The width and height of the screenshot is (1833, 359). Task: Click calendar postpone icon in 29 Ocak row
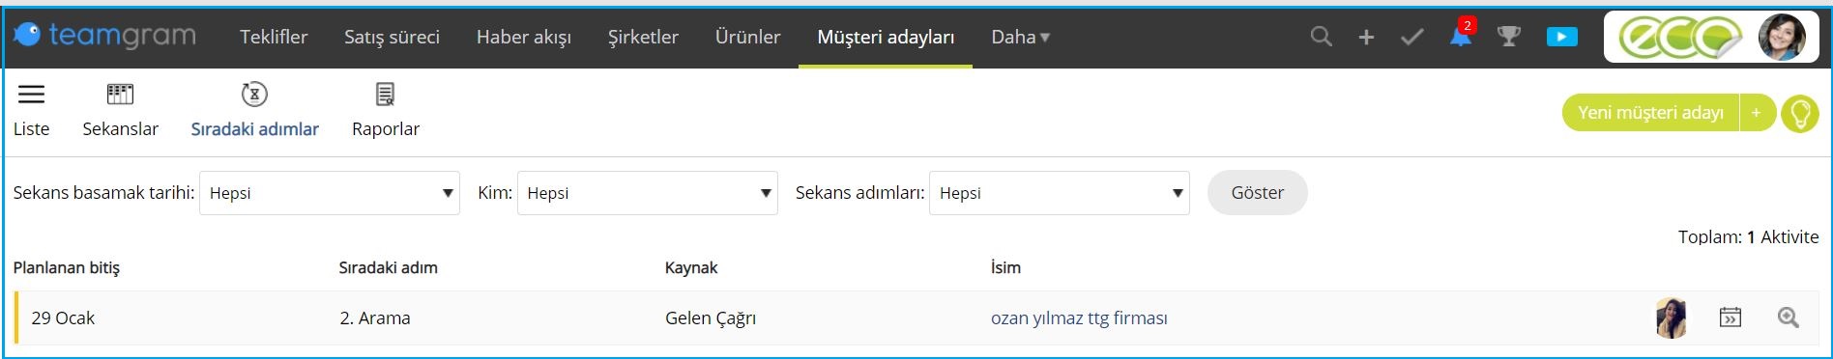[x=1731, y=318]
